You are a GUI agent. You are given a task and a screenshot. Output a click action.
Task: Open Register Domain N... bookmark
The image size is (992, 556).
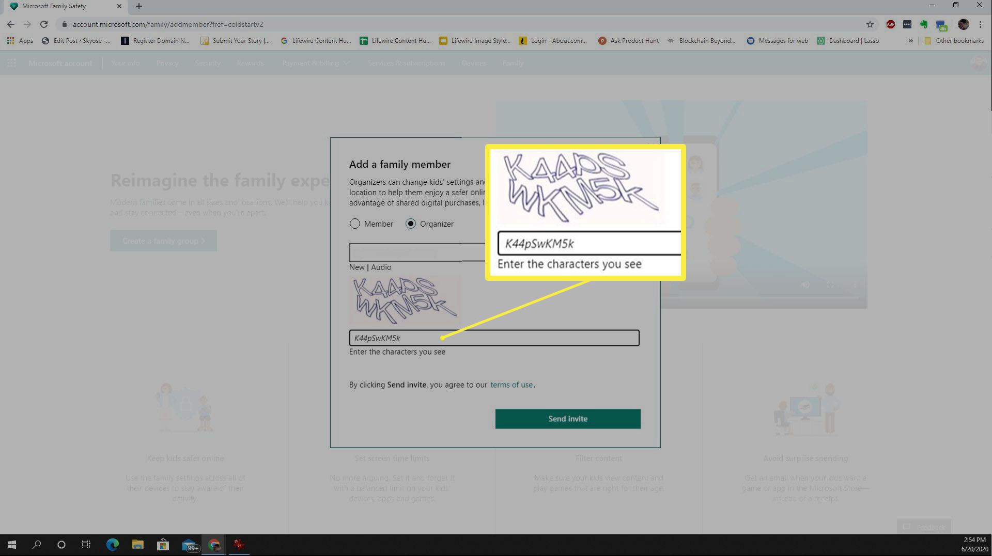pyautogui.click(x=155, y=41)
